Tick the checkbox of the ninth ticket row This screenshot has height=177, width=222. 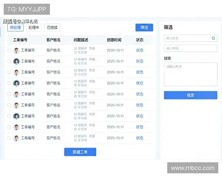coord(9,138)
